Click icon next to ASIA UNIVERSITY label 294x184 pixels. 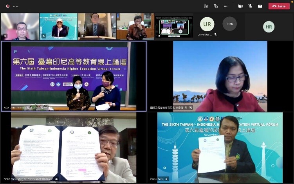tap(41, 108)
